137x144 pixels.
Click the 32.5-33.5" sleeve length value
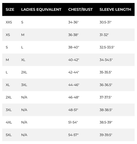(107, 47)
